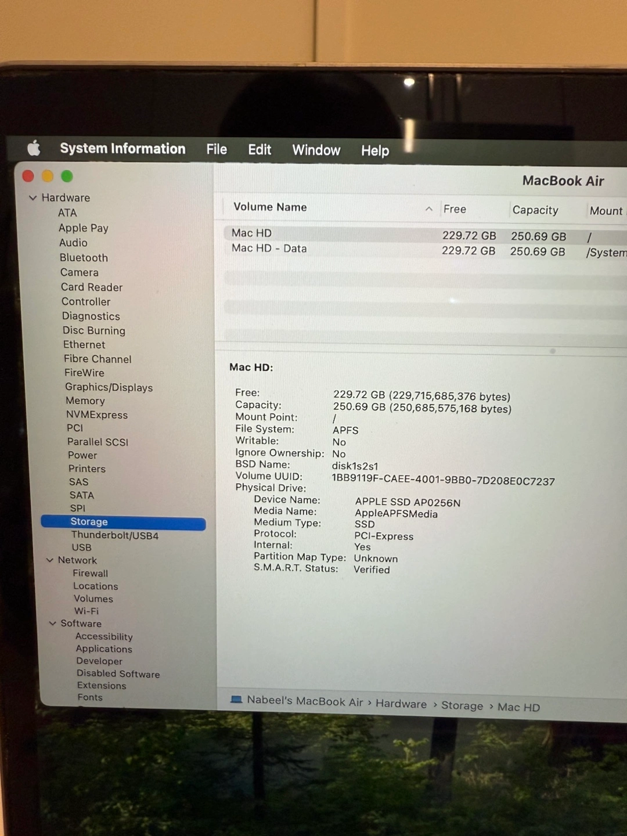Collapse the Software section chevron

53,624
